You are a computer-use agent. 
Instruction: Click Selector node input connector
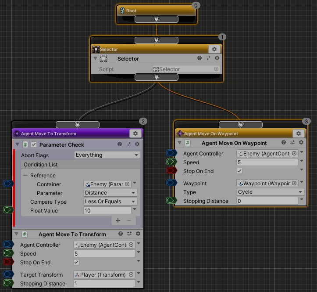pos(157,40)
